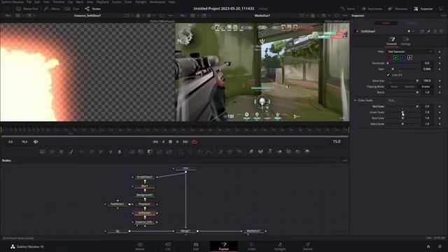Open the Workspace menu
This screenshot has height=252, width=448.
(x=157, y=1)
